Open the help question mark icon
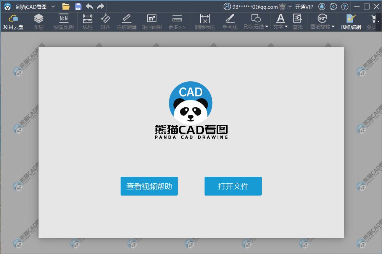The image size is (382, 254). (x=345, y=6)
